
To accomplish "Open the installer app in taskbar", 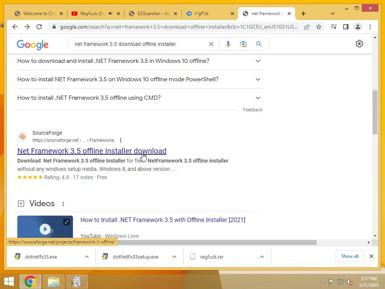I will tap(77, 281).
